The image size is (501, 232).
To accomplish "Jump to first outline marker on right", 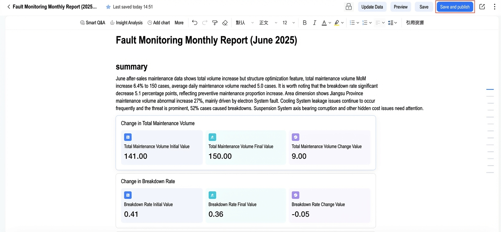I will point(490,89).
